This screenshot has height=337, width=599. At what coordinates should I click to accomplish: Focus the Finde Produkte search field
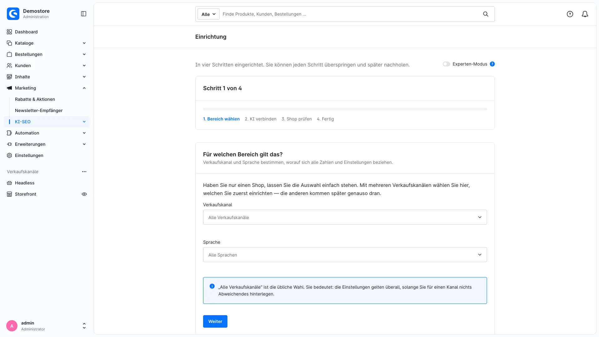click(351, 14)
